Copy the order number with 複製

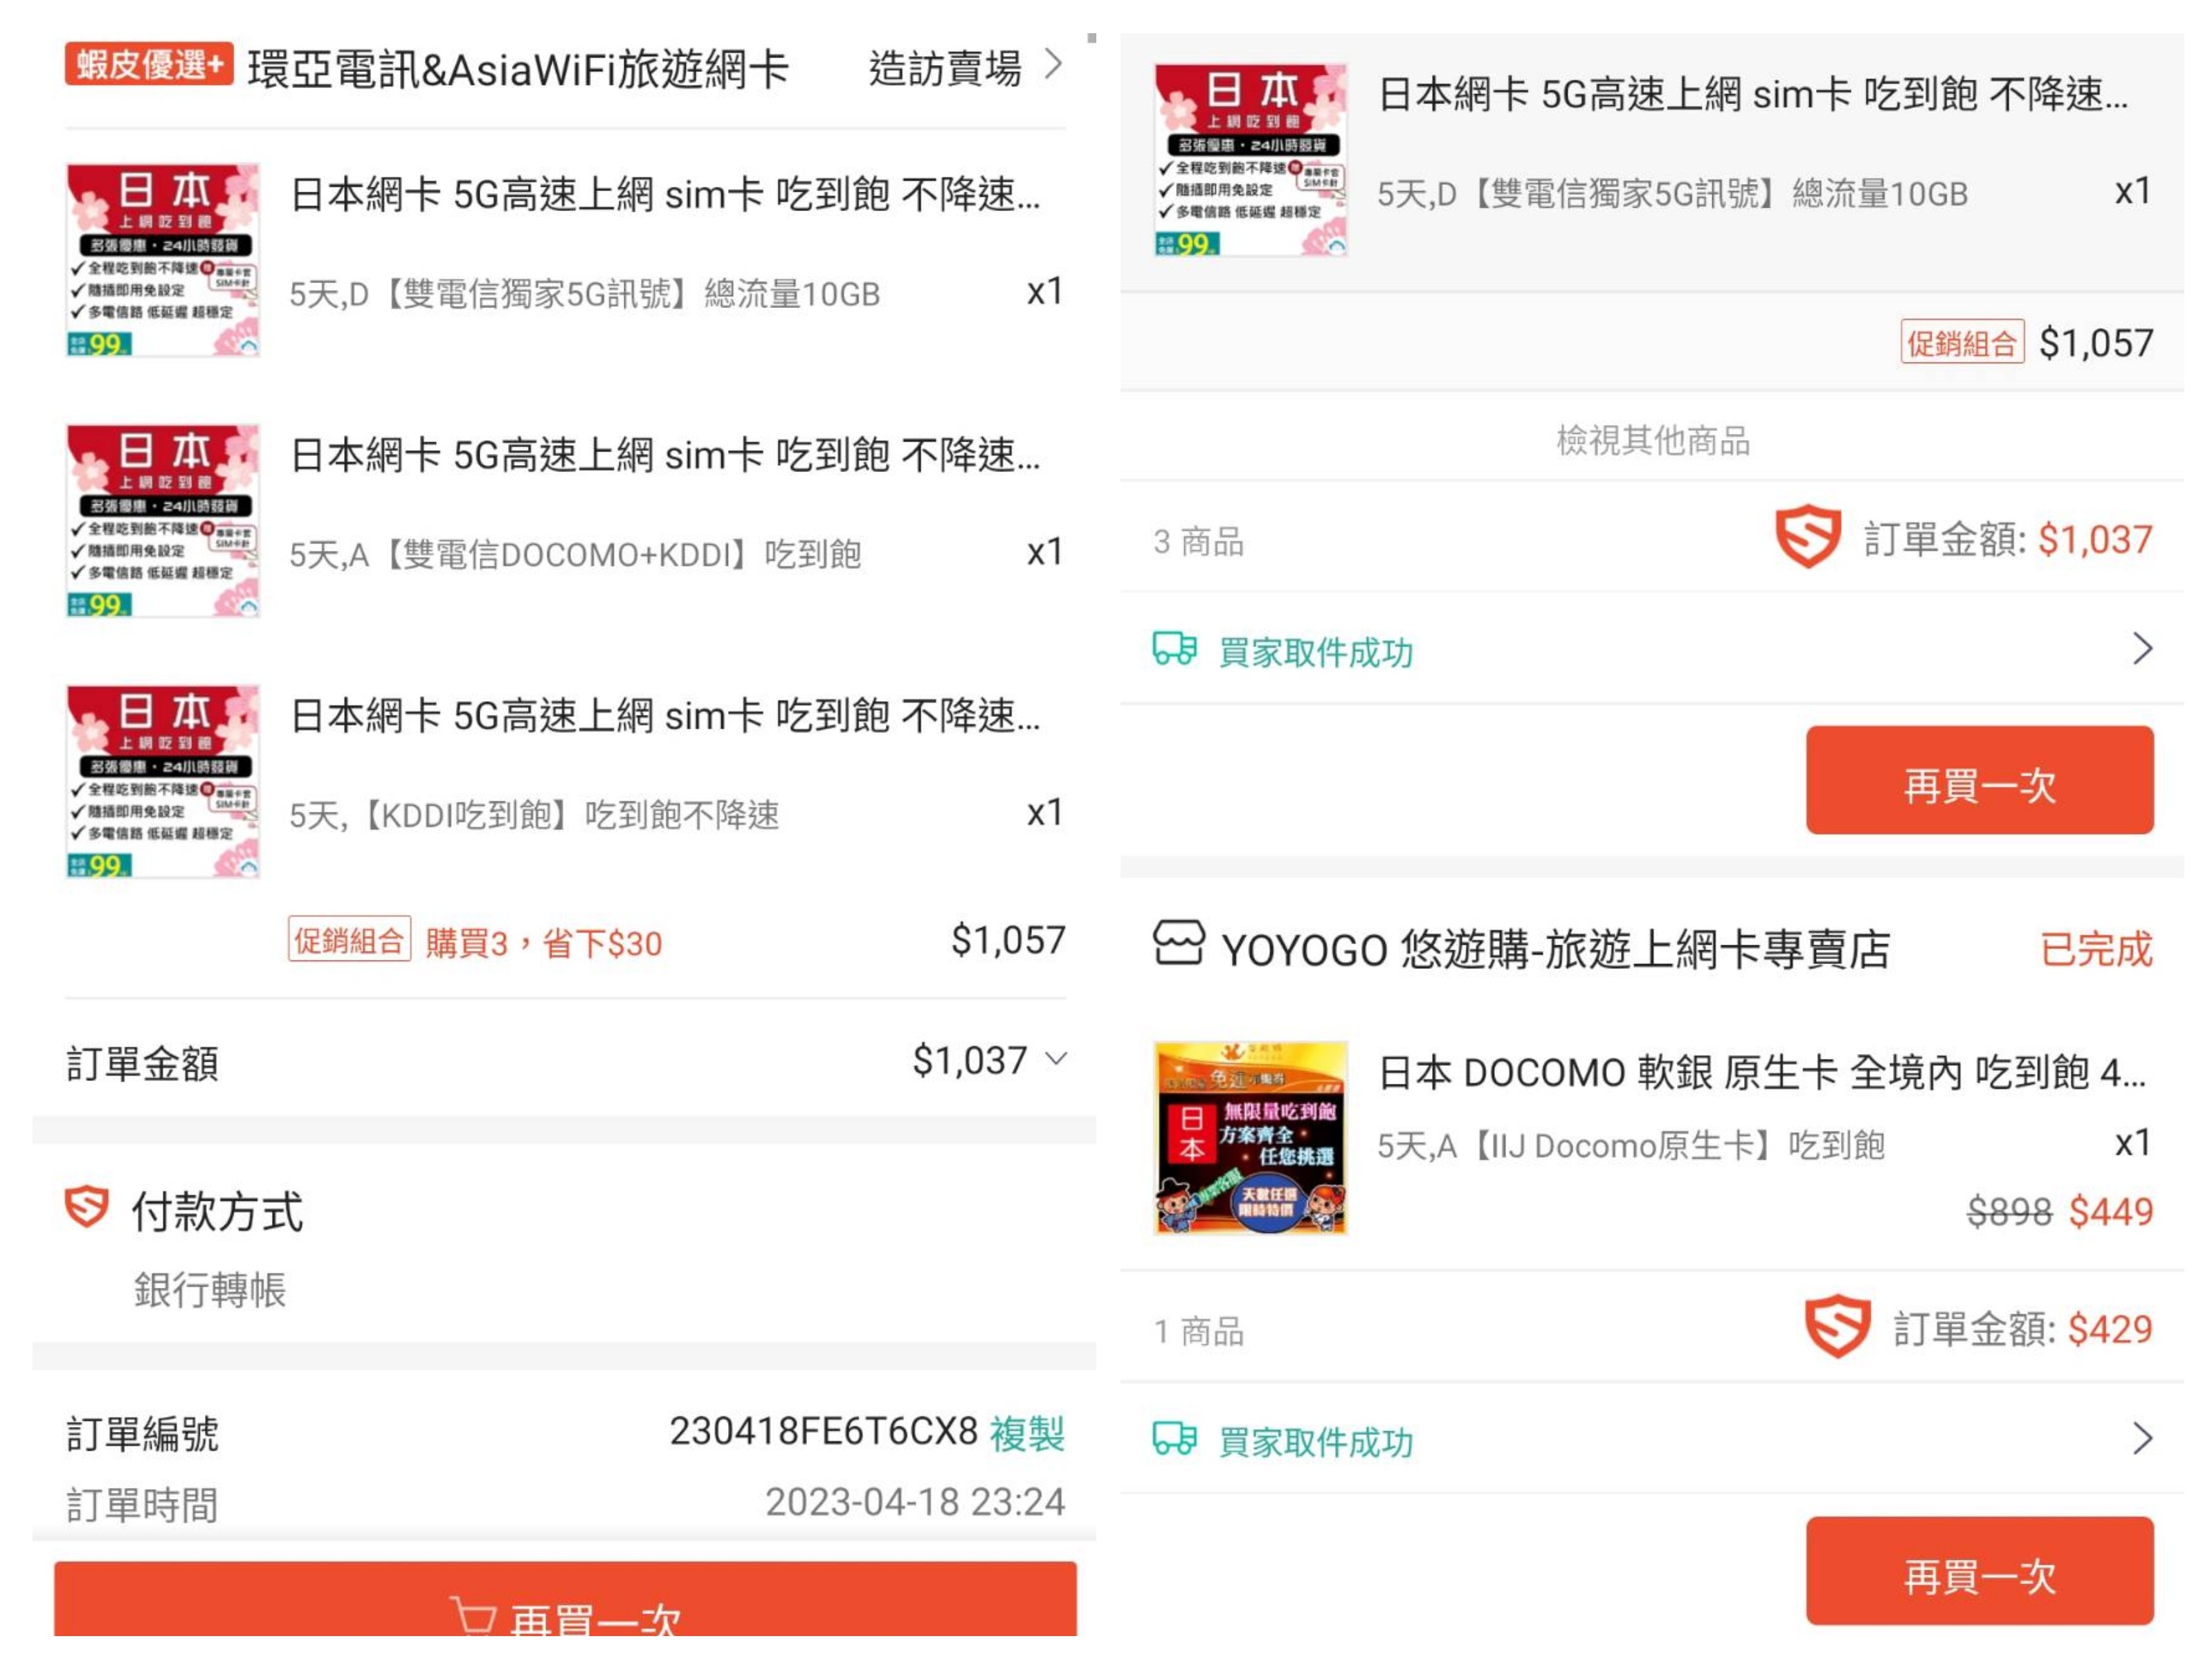point(1027,1432)
